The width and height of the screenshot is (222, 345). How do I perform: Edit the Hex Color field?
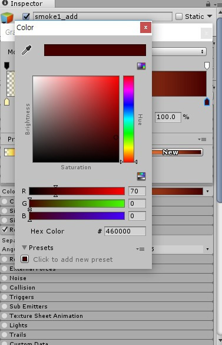coord(125,231)
